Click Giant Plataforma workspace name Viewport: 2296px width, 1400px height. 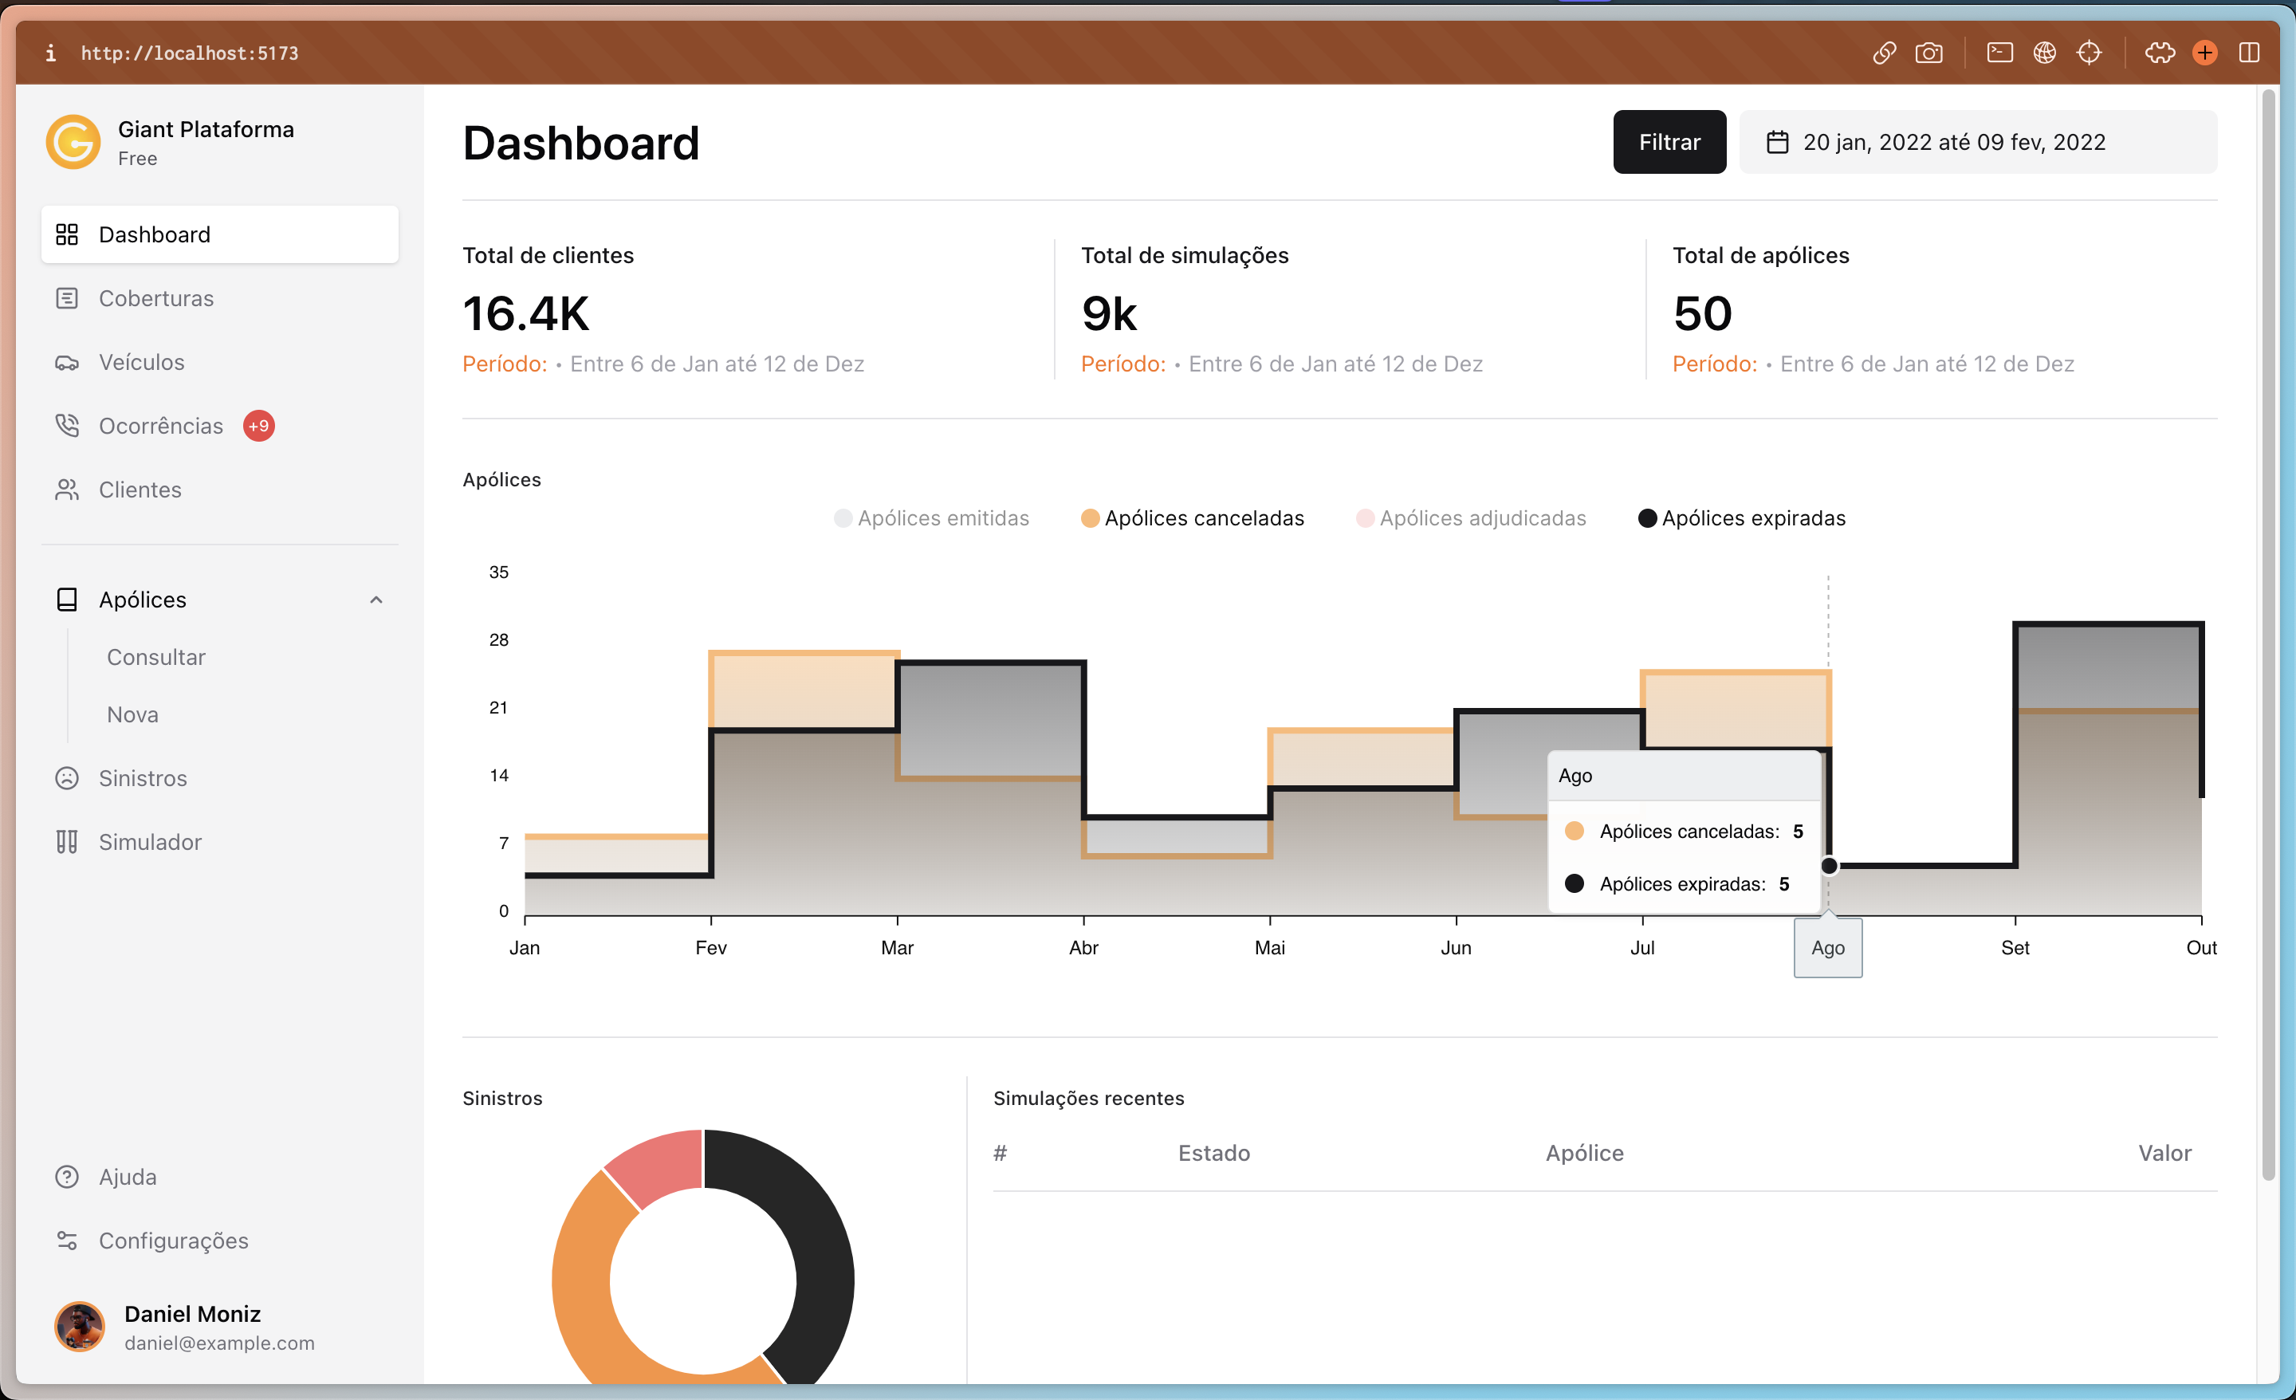(206, 130)
